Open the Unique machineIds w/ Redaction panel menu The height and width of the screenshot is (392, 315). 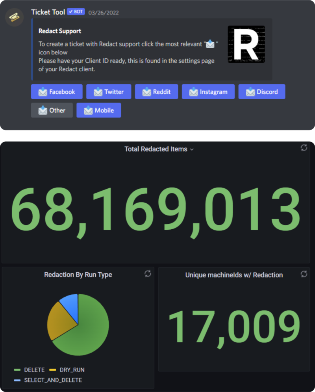point(304,274)
